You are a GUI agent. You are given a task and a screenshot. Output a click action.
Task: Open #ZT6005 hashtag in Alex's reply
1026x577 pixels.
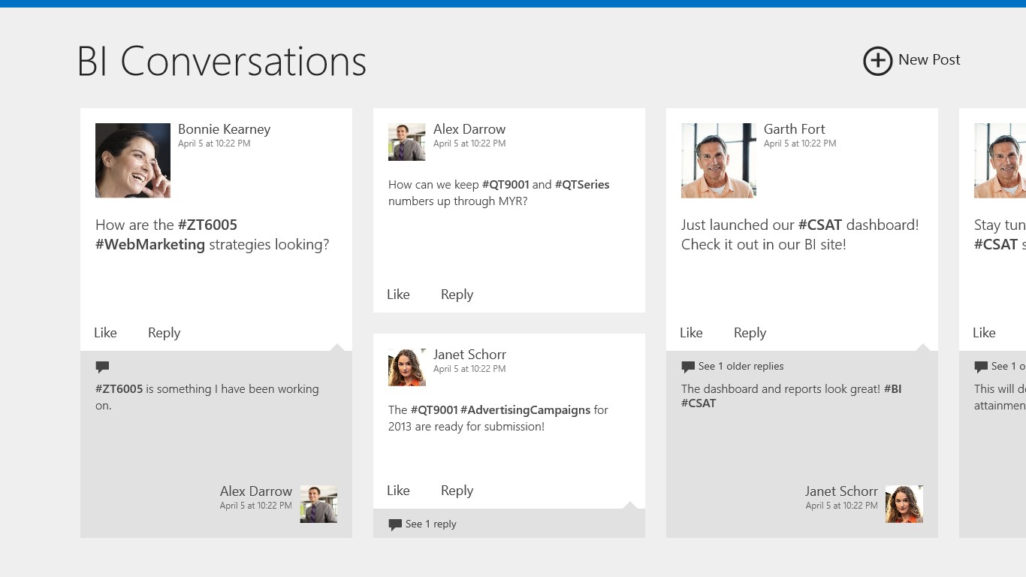pyautogui.click(x=119, y=389)
